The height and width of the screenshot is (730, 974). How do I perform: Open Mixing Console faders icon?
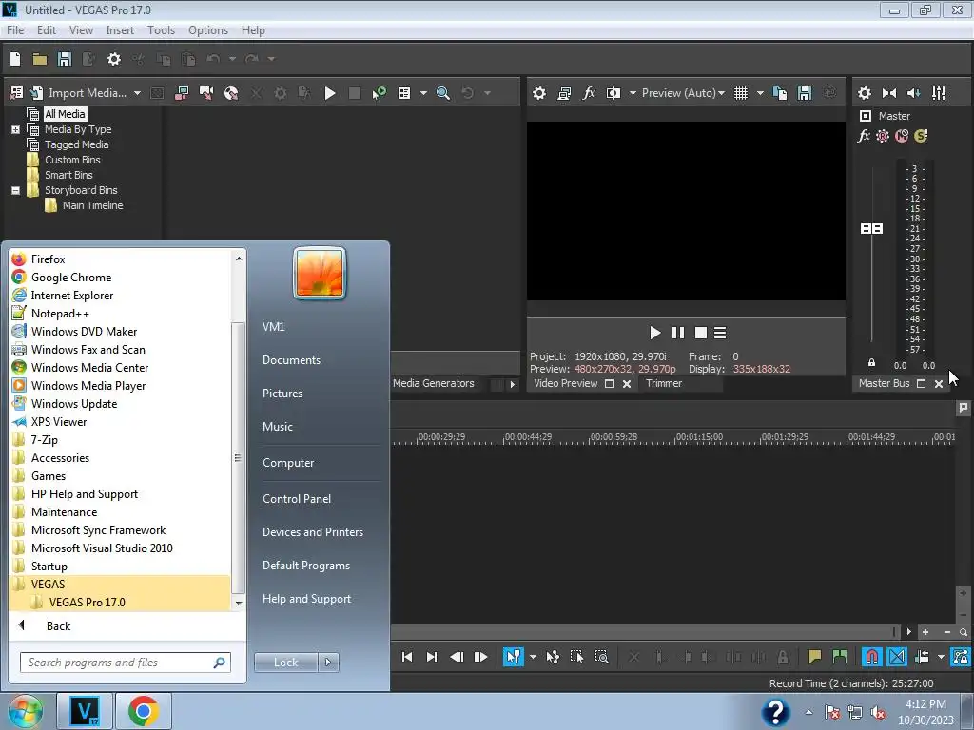939,93
